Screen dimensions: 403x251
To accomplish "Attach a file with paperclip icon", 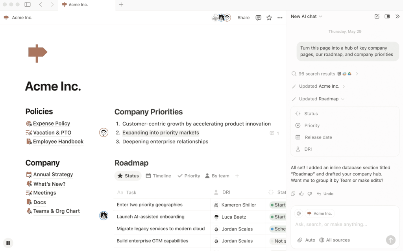I will [299, 240].
